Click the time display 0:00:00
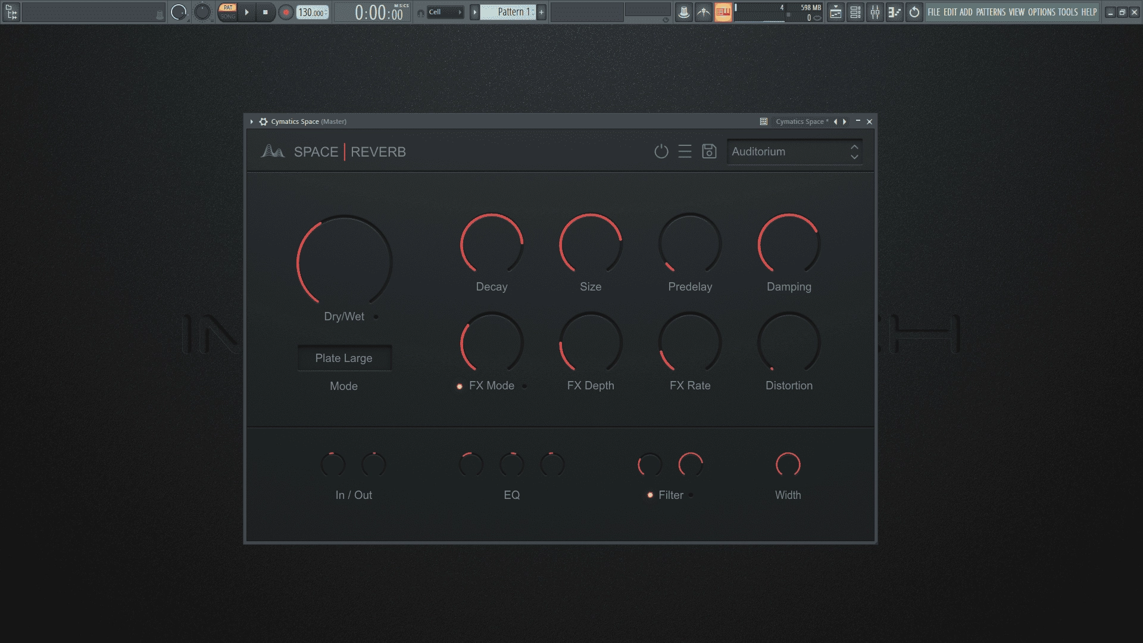The height and width of the screenshot is (643, 1143). click(x=379, y=13)
